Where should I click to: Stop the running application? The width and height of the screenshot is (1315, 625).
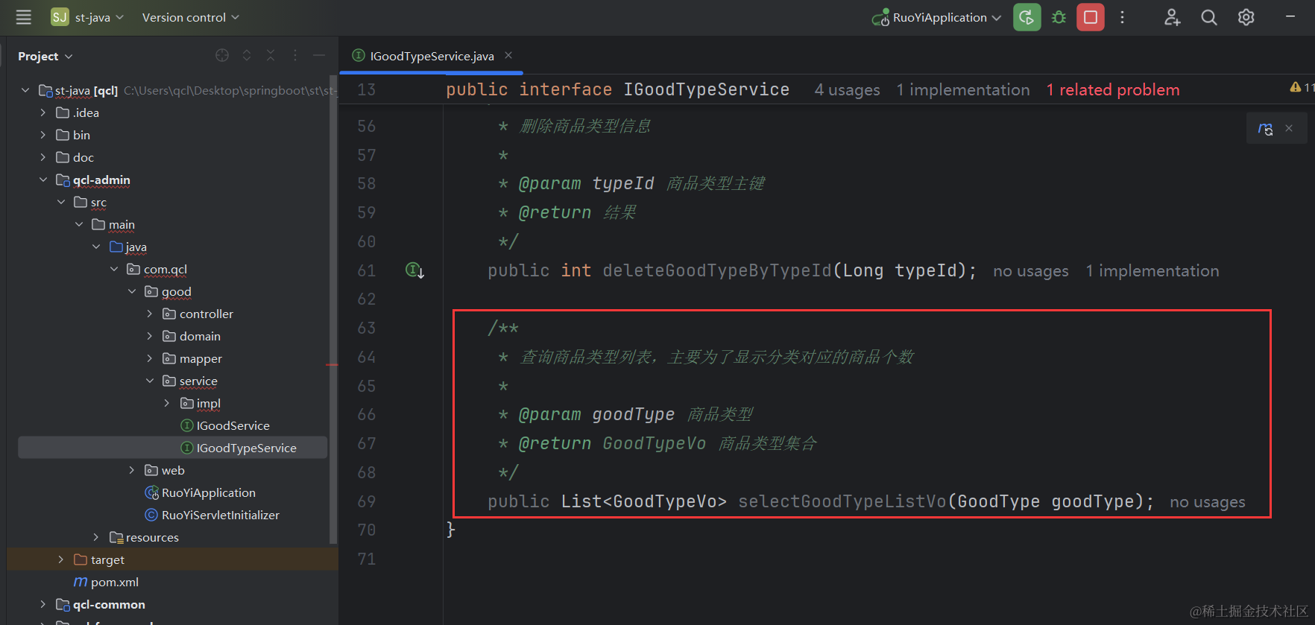[1090, 17]
